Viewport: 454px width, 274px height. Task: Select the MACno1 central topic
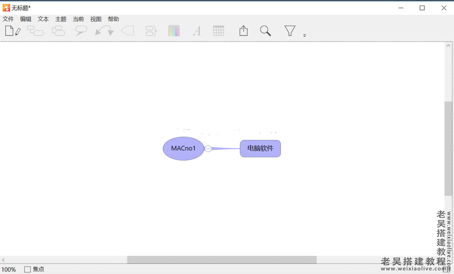point(184,148)
